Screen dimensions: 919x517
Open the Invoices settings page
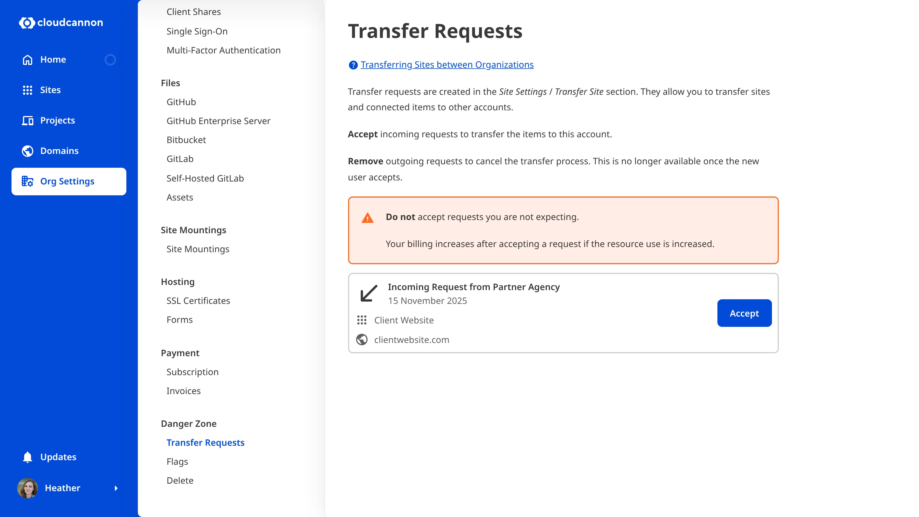pyautogui.click(x=184, y=391)
